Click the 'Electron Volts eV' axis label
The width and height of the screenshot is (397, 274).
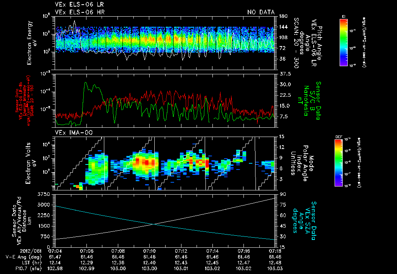[x=30, y=163]
